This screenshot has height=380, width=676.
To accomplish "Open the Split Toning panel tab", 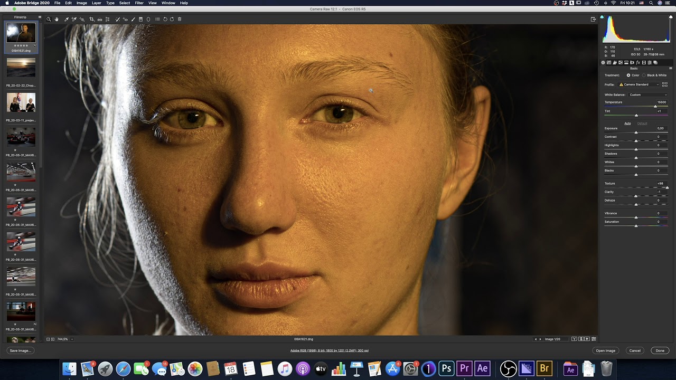I will (626, 62).
